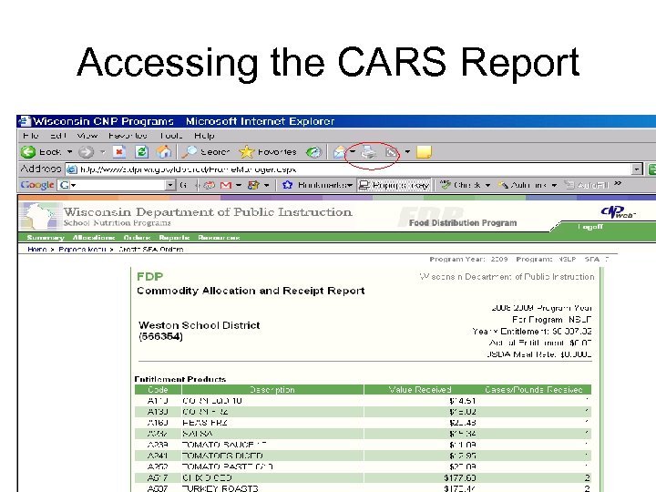Open the AutoLink dropdown arrow
This screenshot has height=492, width=656.
554,185
